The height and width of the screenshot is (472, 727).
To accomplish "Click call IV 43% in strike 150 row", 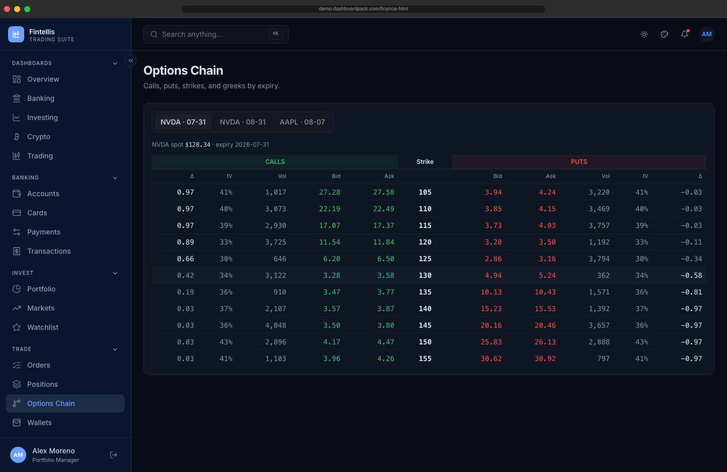I will click(x=226, y=342).
